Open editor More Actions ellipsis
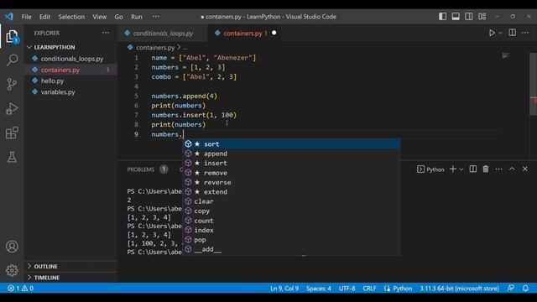The image size is (537, 302). tap(525, 33)
